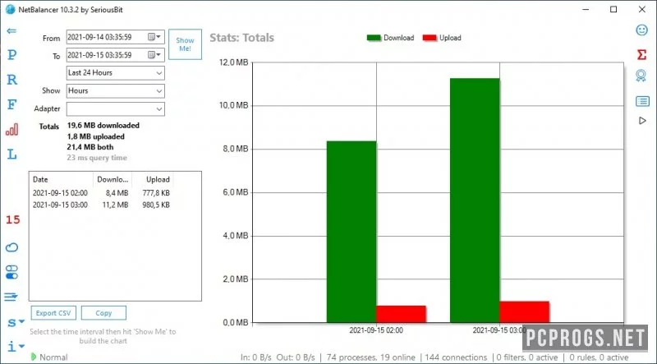This screenshot has height=364, width=657.
Task: Click the Show Me! button
Action: 186,44
